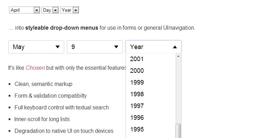The height and width of the screenshot is (138, 276).
Task: Choose 1999 in the year list
Action: 137,82
